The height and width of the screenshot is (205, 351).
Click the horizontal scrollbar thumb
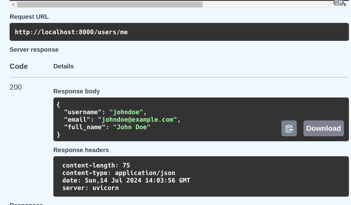click(110, 5)
